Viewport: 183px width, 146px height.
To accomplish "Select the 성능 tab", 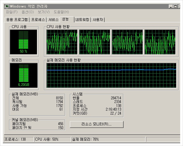I will [x=67, y=19].
